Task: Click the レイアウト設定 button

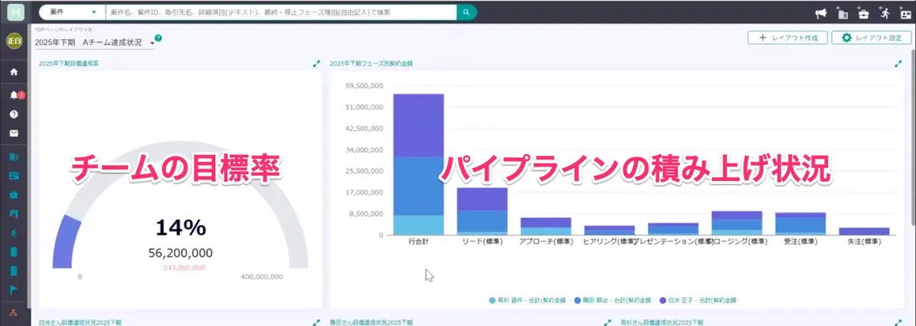Action: (871, 37)
